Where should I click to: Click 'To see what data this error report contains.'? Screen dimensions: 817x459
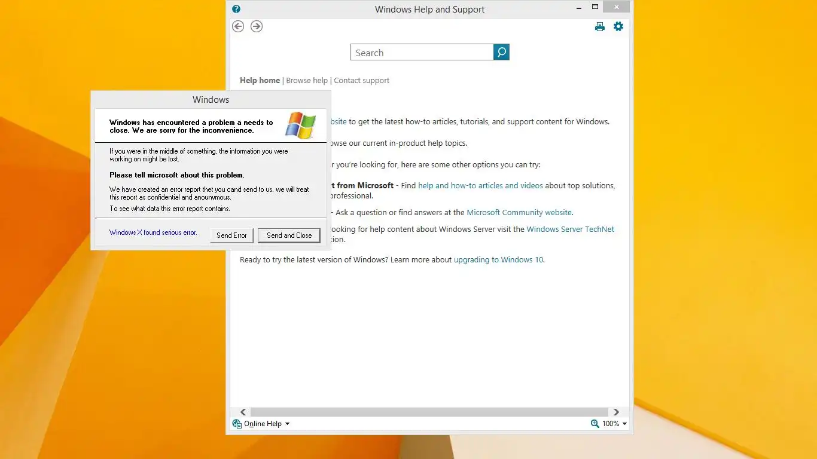[169, 209]
